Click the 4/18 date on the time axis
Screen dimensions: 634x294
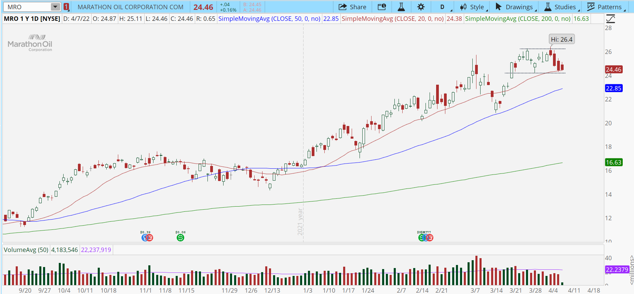(594, 290)
